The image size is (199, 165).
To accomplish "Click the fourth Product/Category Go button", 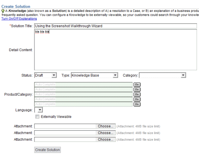I will tap(137, 99).
